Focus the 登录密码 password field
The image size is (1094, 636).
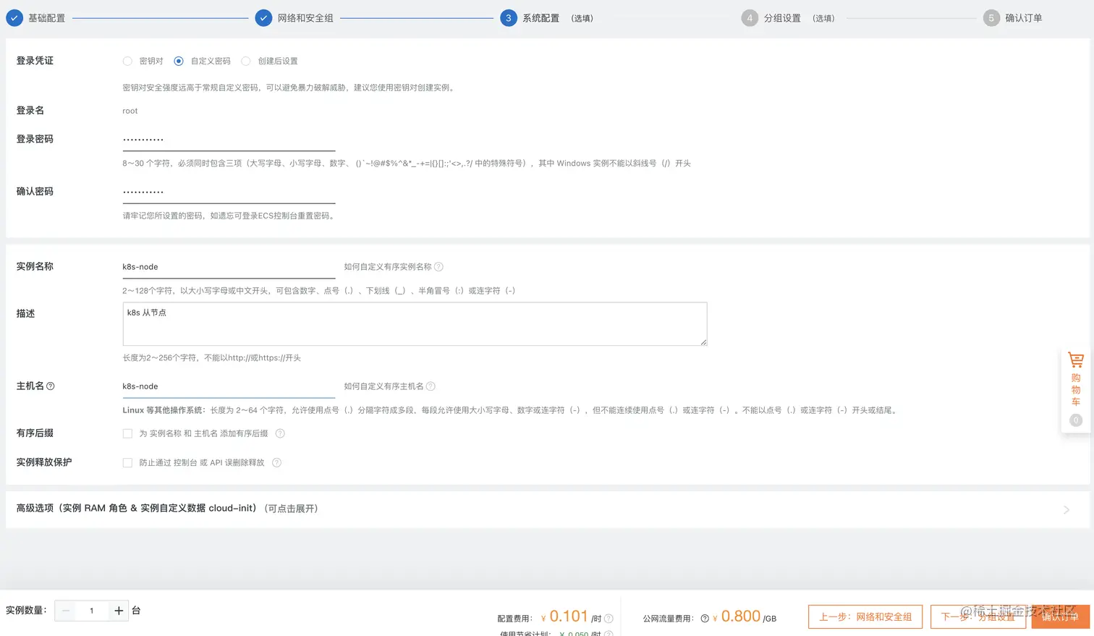pos(229,140)
